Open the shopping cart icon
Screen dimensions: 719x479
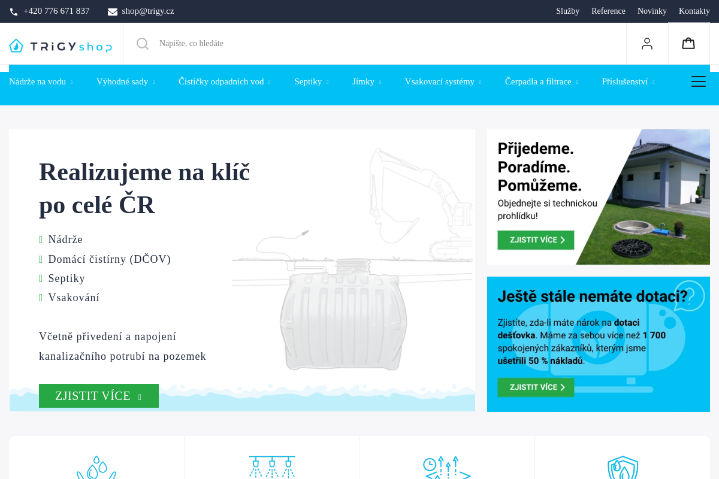tap(688, 43)
